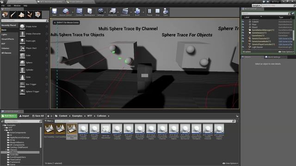
Task: Click the folder tree vertical scrollbar
Action: pyautogui.click(x=41, y=137)
